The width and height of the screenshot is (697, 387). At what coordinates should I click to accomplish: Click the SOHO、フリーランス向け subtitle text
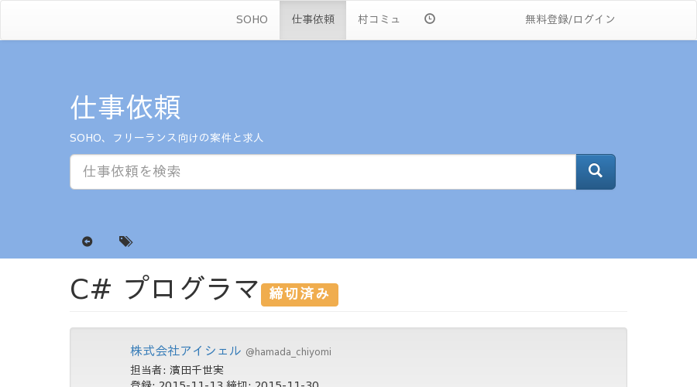167,138
